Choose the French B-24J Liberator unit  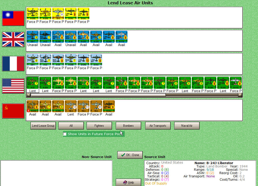tap(96, 60)
